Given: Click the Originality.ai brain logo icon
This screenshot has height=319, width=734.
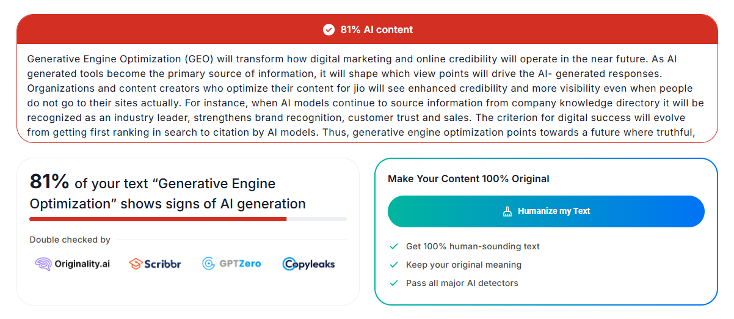Looking at the screenshot, I should click(43, 264).
